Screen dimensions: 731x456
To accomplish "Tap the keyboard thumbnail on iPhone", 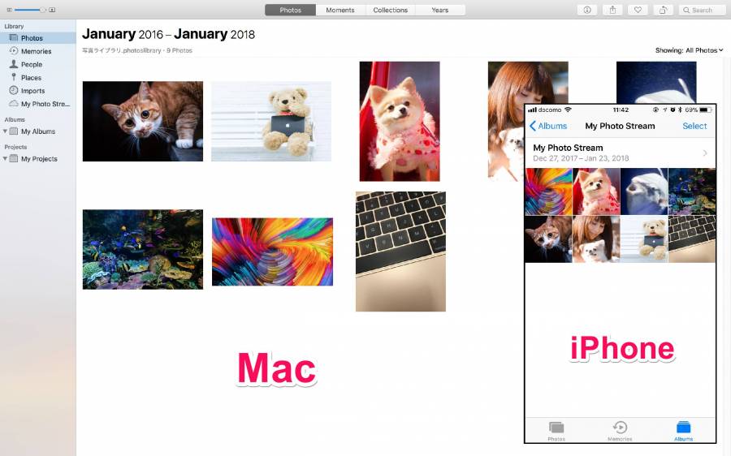I will pos(692,239).
